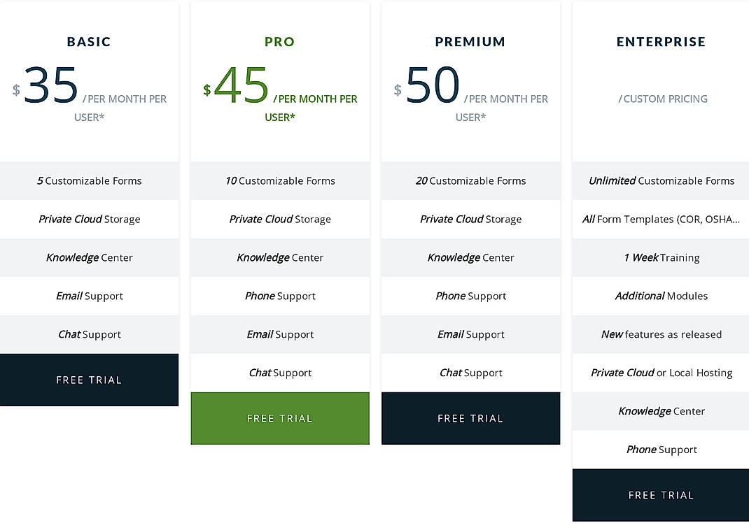This screenshot has width=749, height=523.
Task: Click the Custom Pricing label under Enterprise
Action: [x=663, y=99]
